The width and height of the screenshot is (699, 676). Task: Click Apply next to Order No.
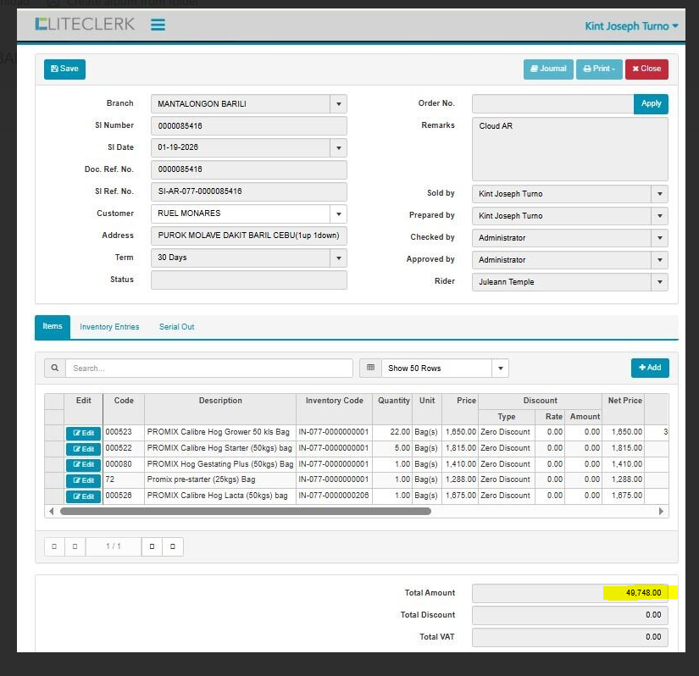651,103
